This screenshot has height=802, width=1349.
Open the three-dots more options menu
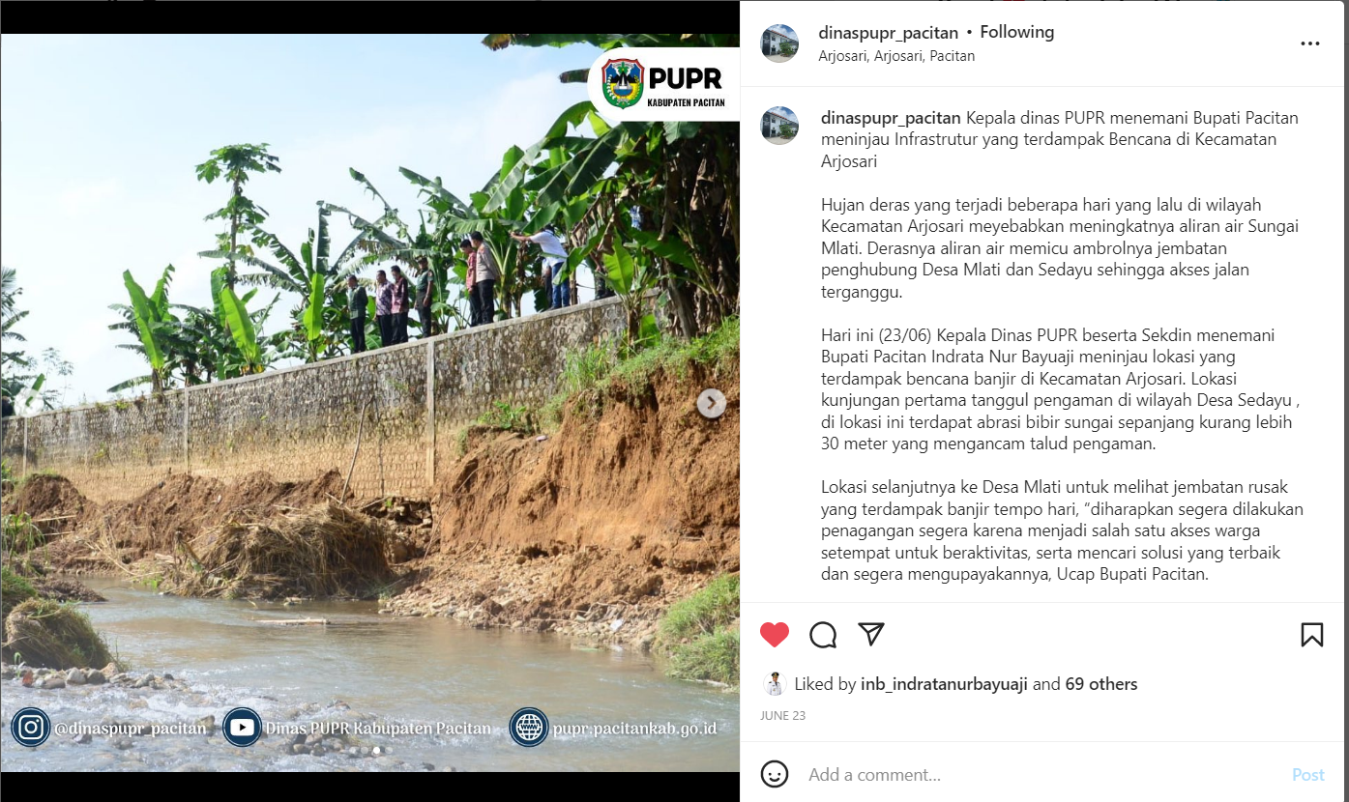[x=1310, y=43]
